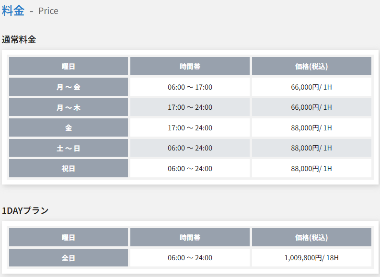Click the 06:00～17:00 time cell

coord(190,87)
